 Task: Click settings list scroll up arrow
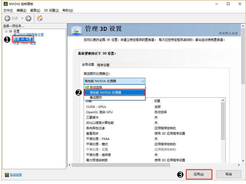pos(223,100)
